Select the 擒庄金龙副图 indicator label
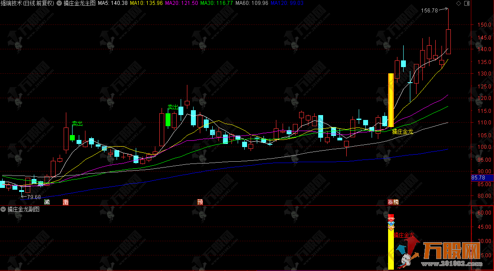Screen dimensions: 494x271 (x=24, y=209)
